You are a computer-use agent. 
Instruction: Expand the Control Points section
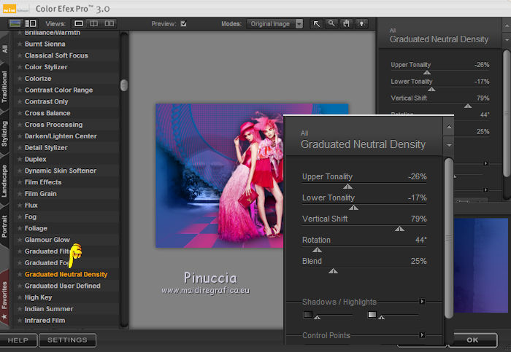point(422,335)
